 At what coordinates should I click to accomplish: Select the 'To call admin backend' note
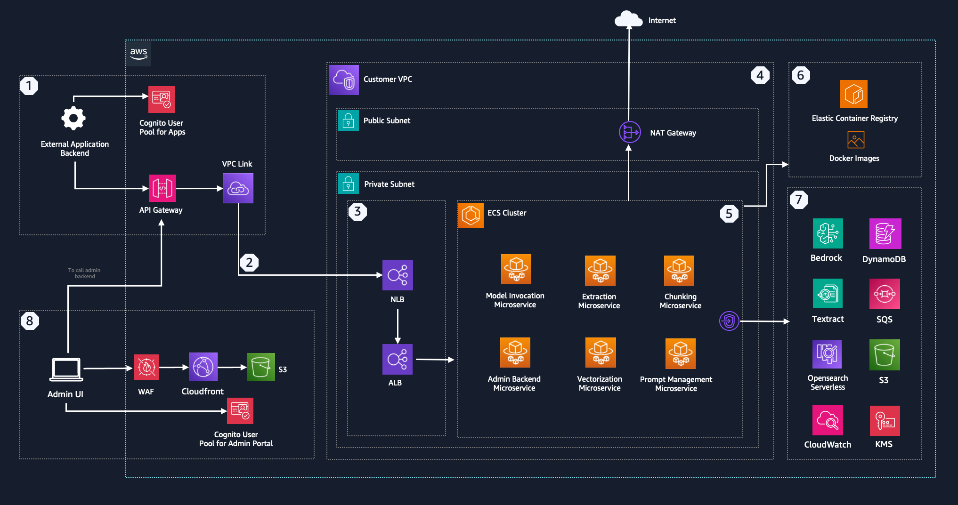coord(84,273)
